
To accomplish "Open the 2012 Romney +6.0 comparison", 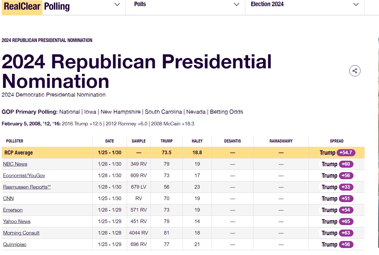I will [x=126, y=124].
